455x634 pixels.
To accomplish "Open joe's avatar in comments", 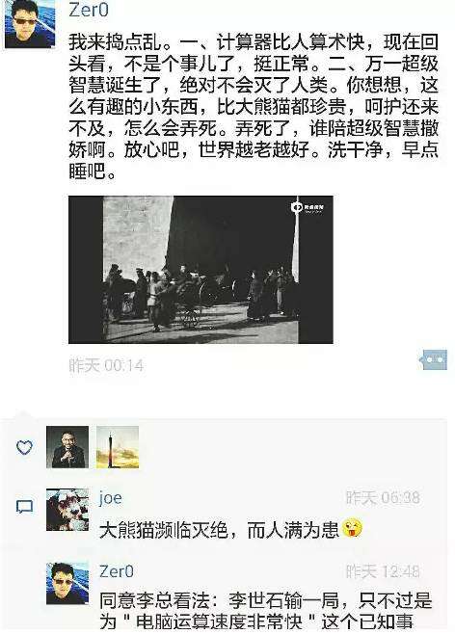I will pos(67,510).
